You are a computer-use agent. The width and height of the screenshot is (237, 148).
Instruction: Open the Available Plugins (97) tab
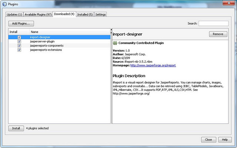click(38, 14)
